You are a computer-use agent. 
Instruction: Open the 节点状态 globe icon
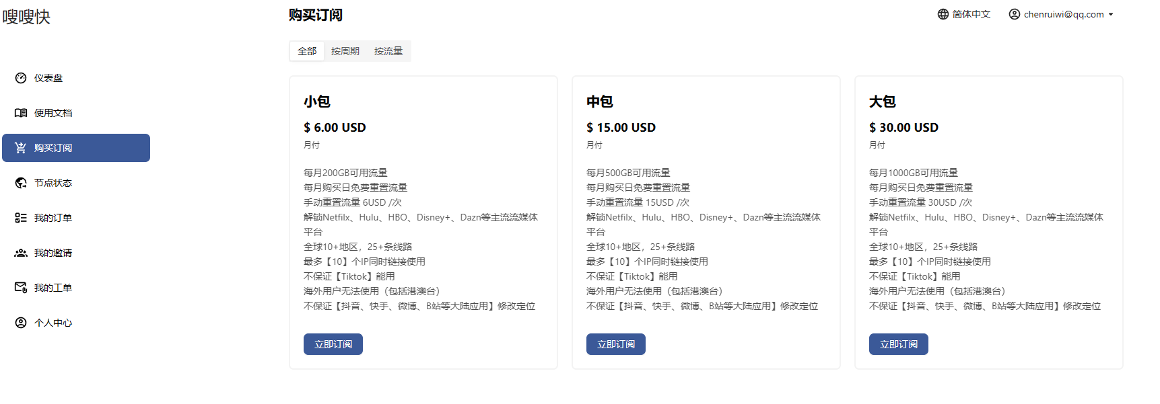click(21, 183)
